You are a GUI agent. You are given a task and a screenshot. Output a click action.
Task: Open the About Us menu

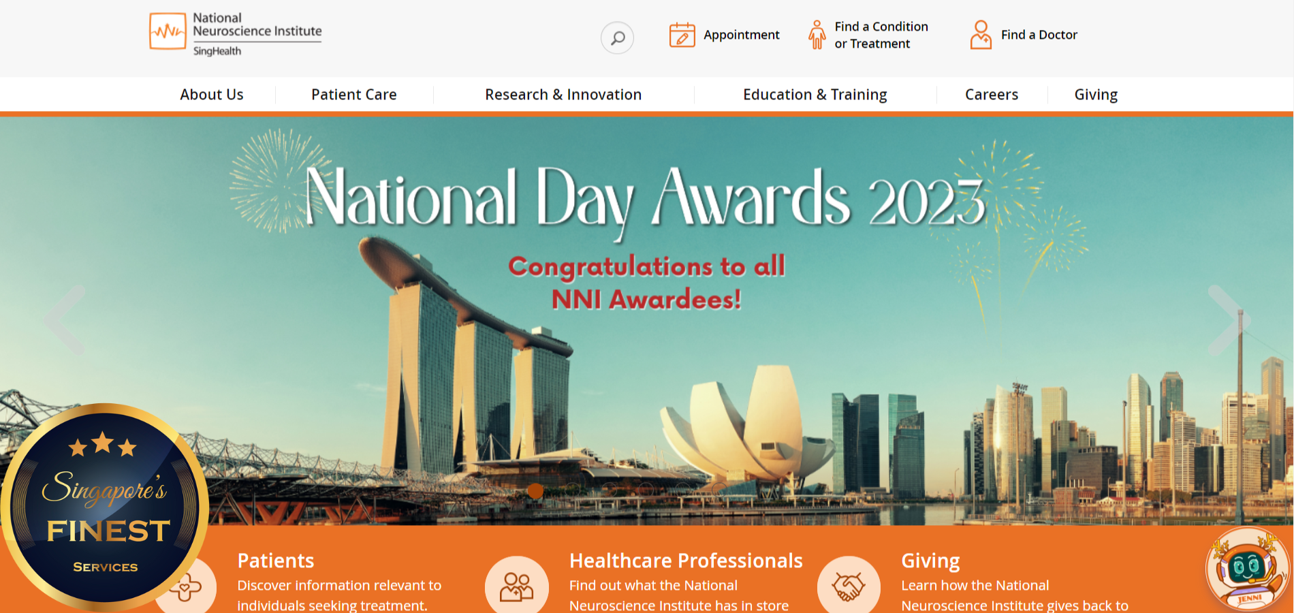point(211,95)
